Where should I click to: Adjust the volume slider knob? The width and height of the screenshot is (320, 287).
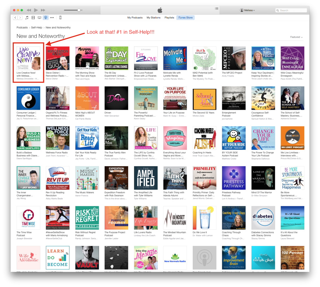click(79, 10)
